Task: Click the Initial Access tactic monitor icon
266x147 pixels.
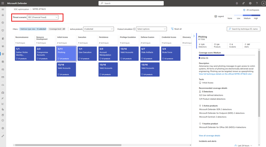Action: tap(200, 83)
